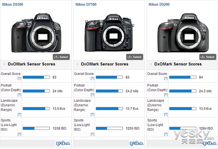The width and height of the screenshot is (218, 149).
Task: Click the DxOMark logo under D7100 column
Action: point(137,144)
